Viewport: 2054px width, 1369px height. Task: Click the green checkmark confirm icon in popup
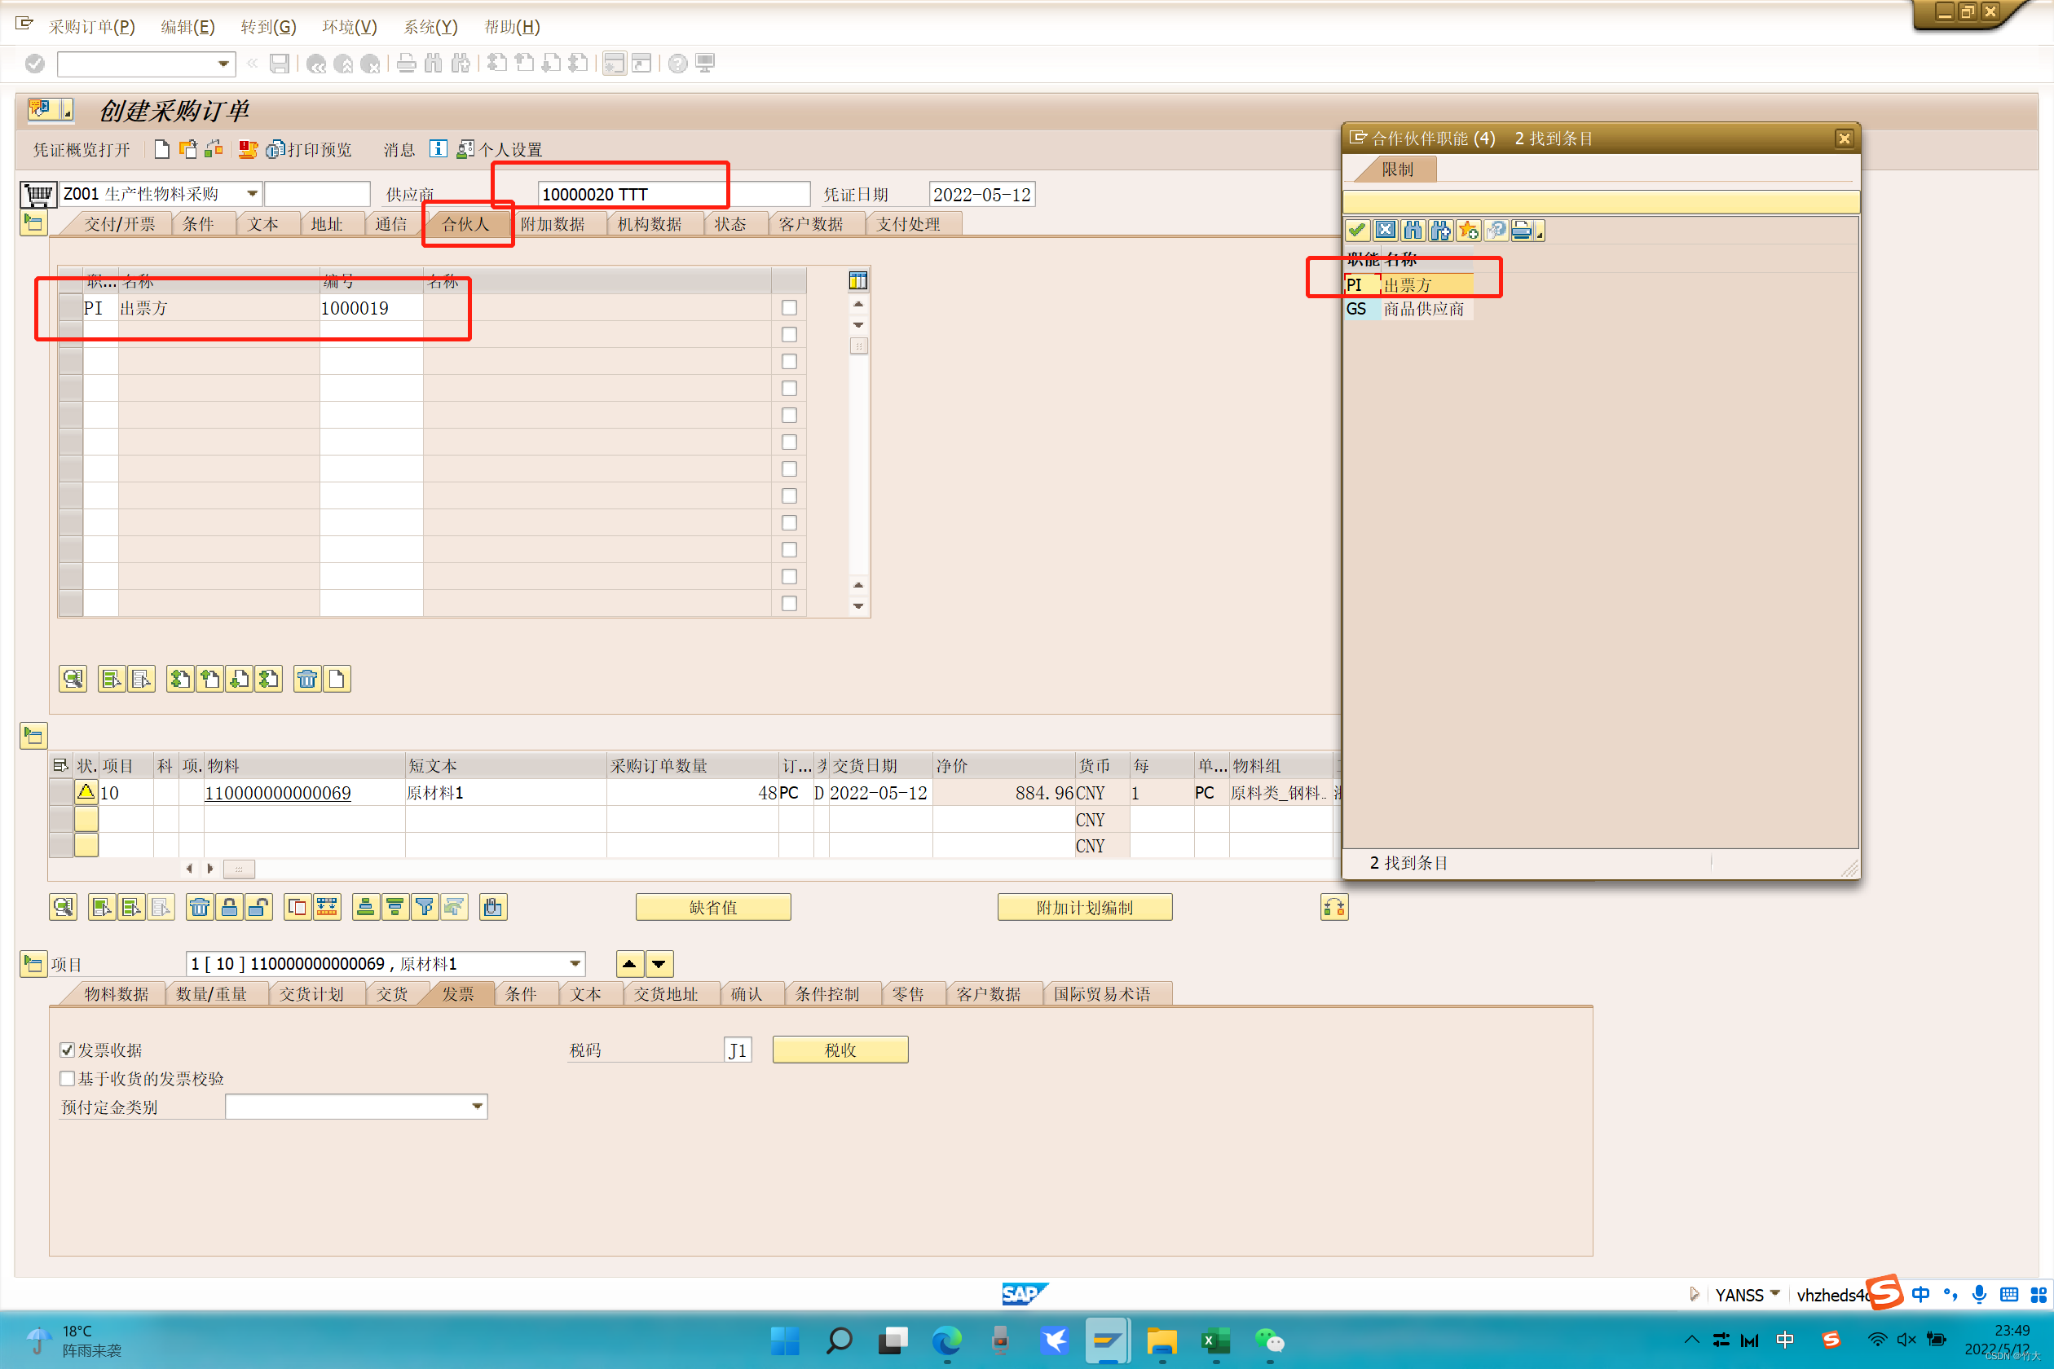click(1357, 231)
